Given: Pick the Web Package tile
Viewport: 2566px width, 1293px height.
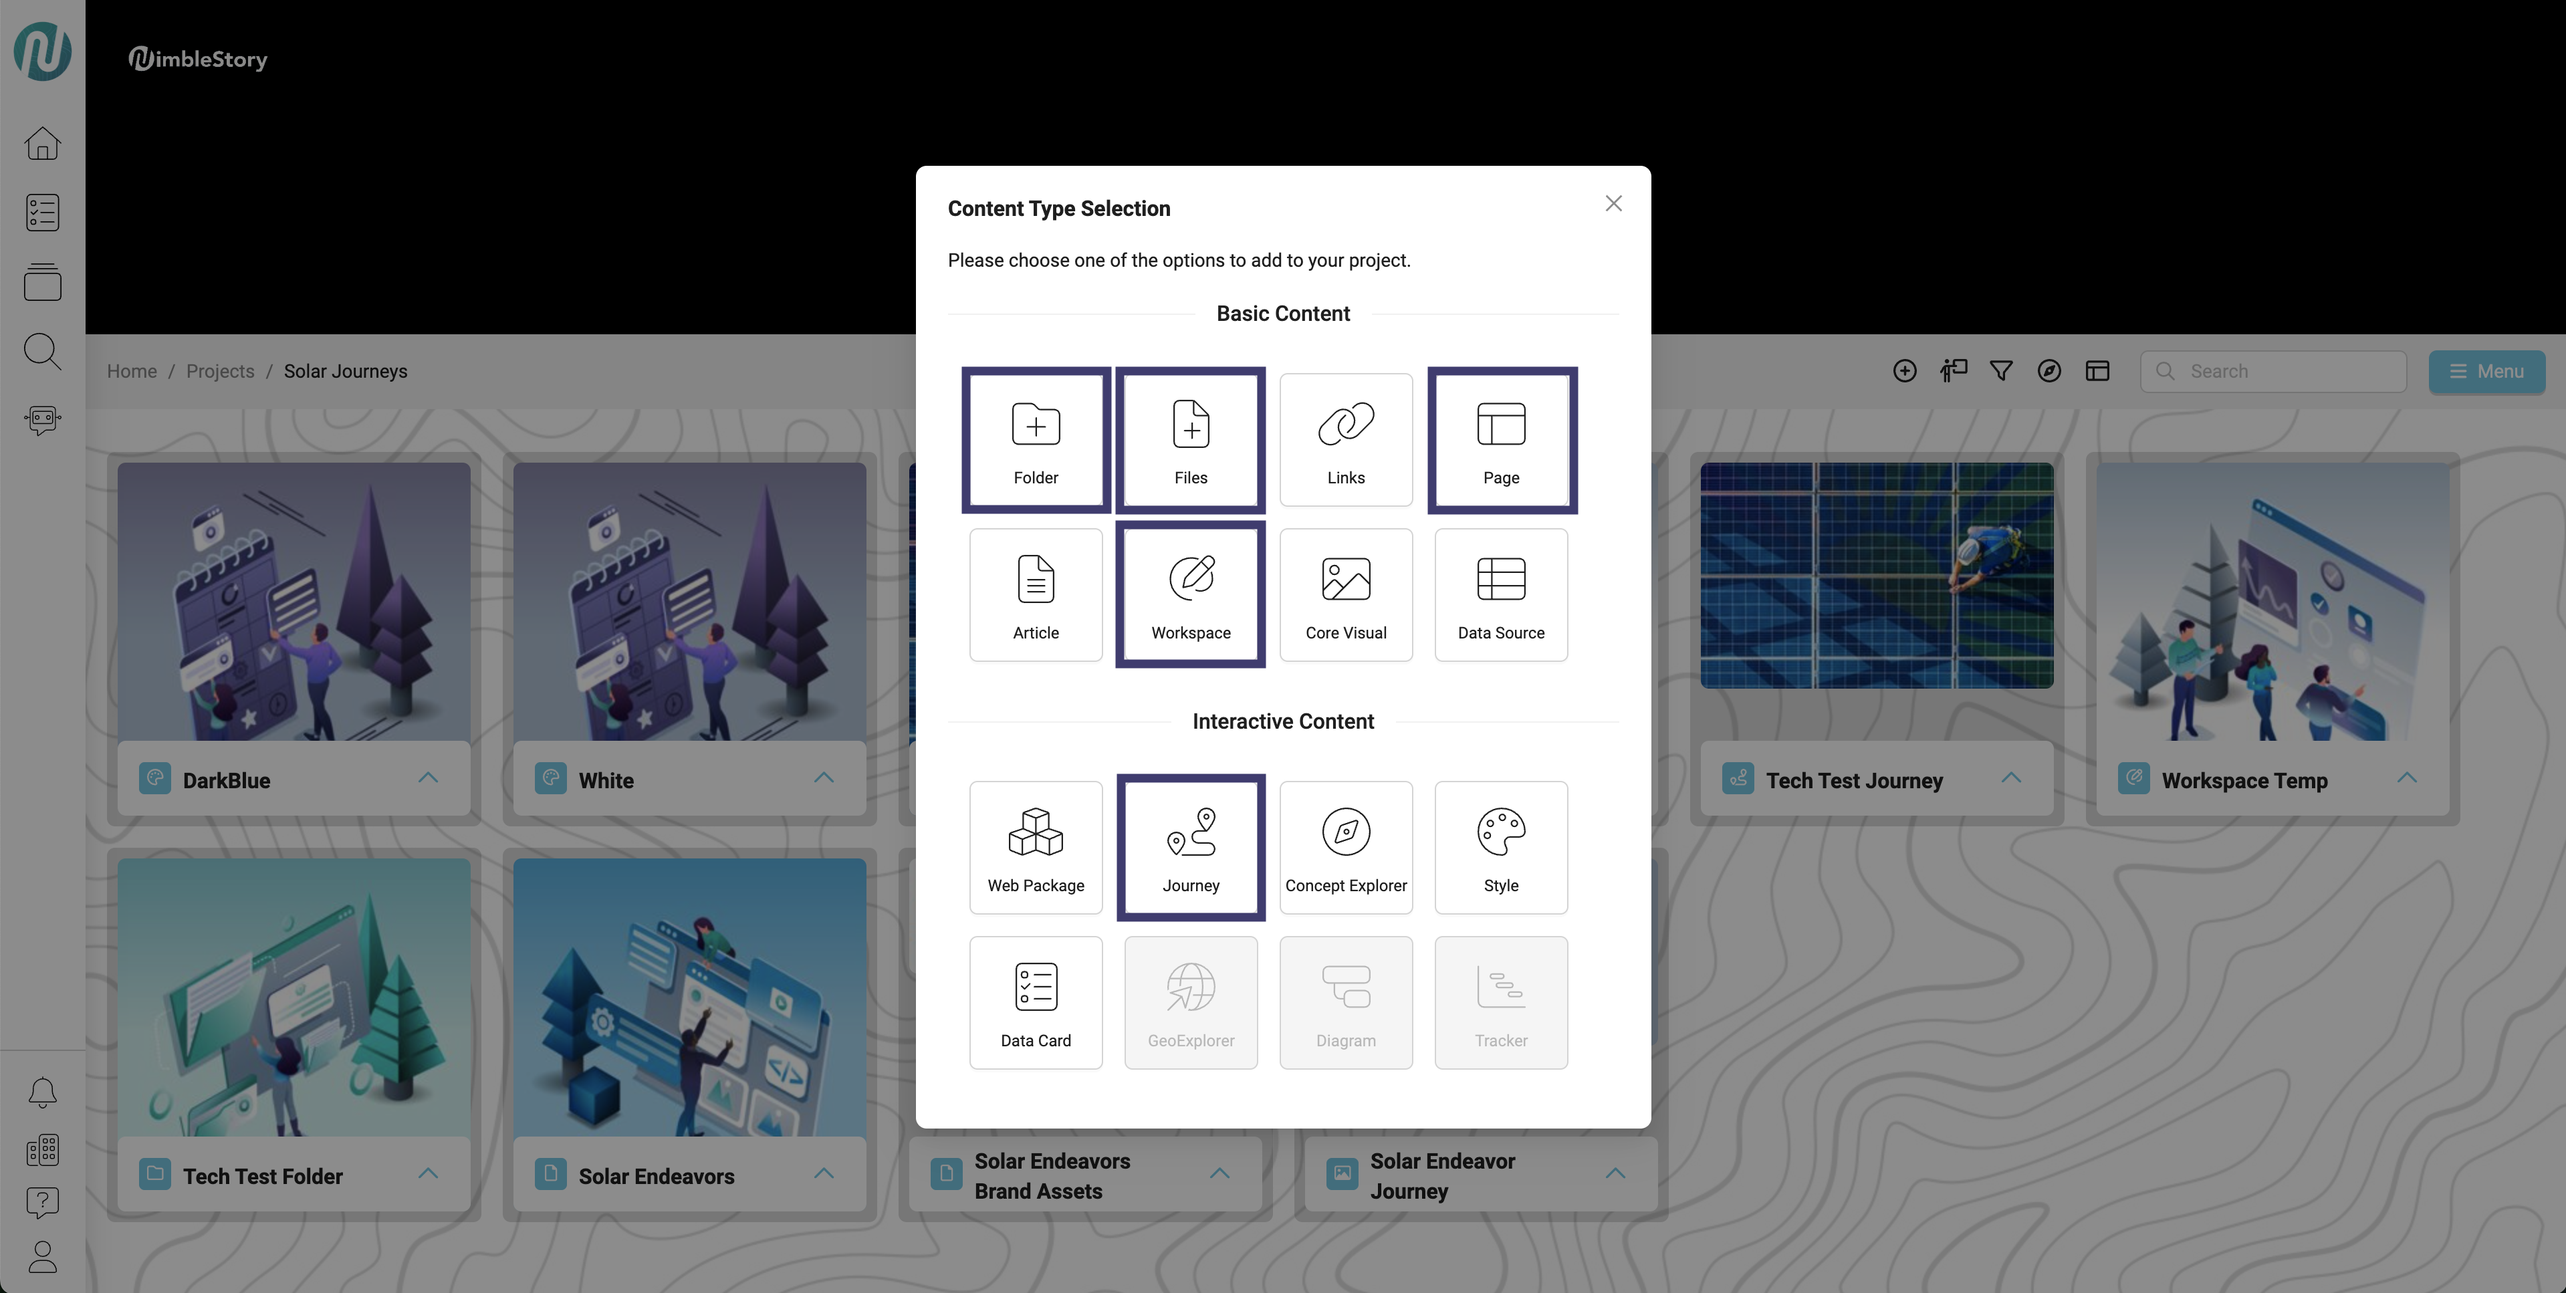Looking at the screenshot, I should point(1035,848).
